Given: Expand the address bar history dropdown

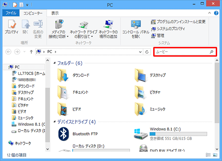Looking at the screenshot, I should [140, 52].
